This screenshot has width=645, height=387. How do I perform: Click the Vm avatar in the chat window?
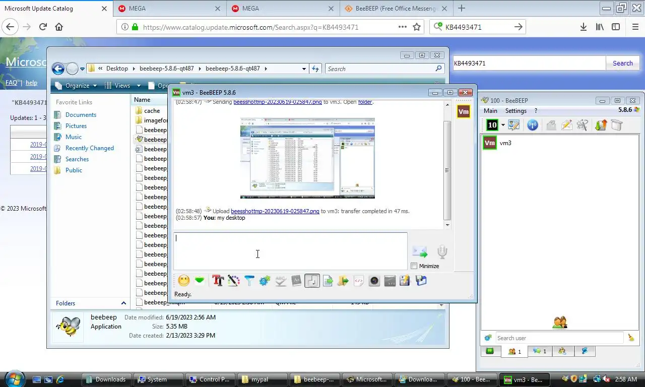[463, 111]
